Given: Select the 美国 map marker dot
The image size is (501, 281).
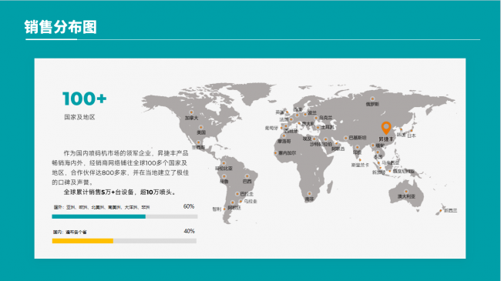Looking at the screenshot, I should 201,127.
